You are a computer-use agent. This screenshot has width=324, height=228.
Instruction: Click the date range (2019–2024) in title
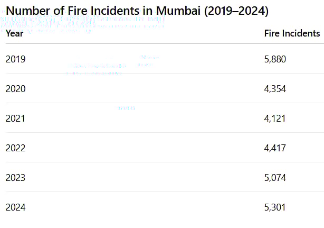tap(236, 11)
